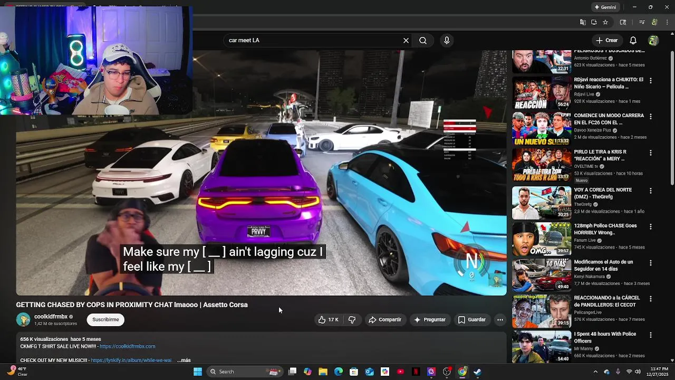Click the video player area
Image resolution: width=675 pixels, height=380 pixels.
[261, 173]
